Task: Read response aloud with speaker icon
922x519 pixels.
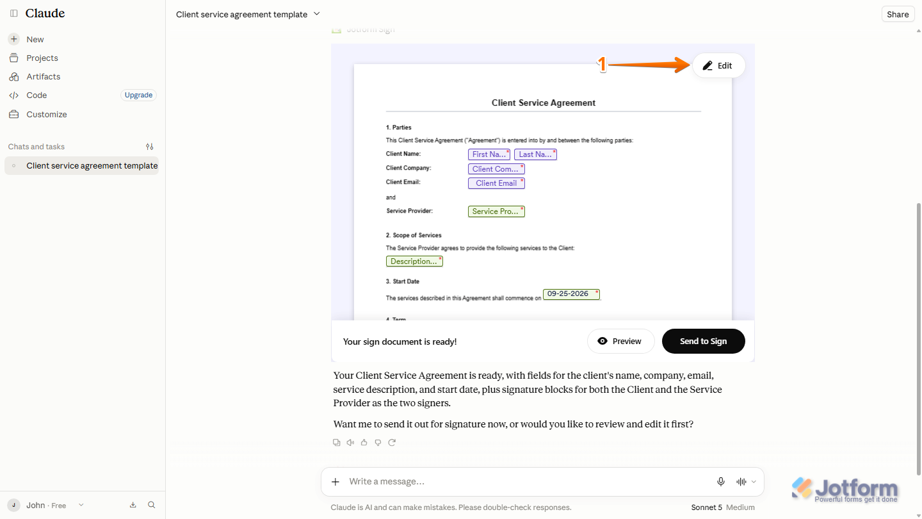Action: (350, 442)
